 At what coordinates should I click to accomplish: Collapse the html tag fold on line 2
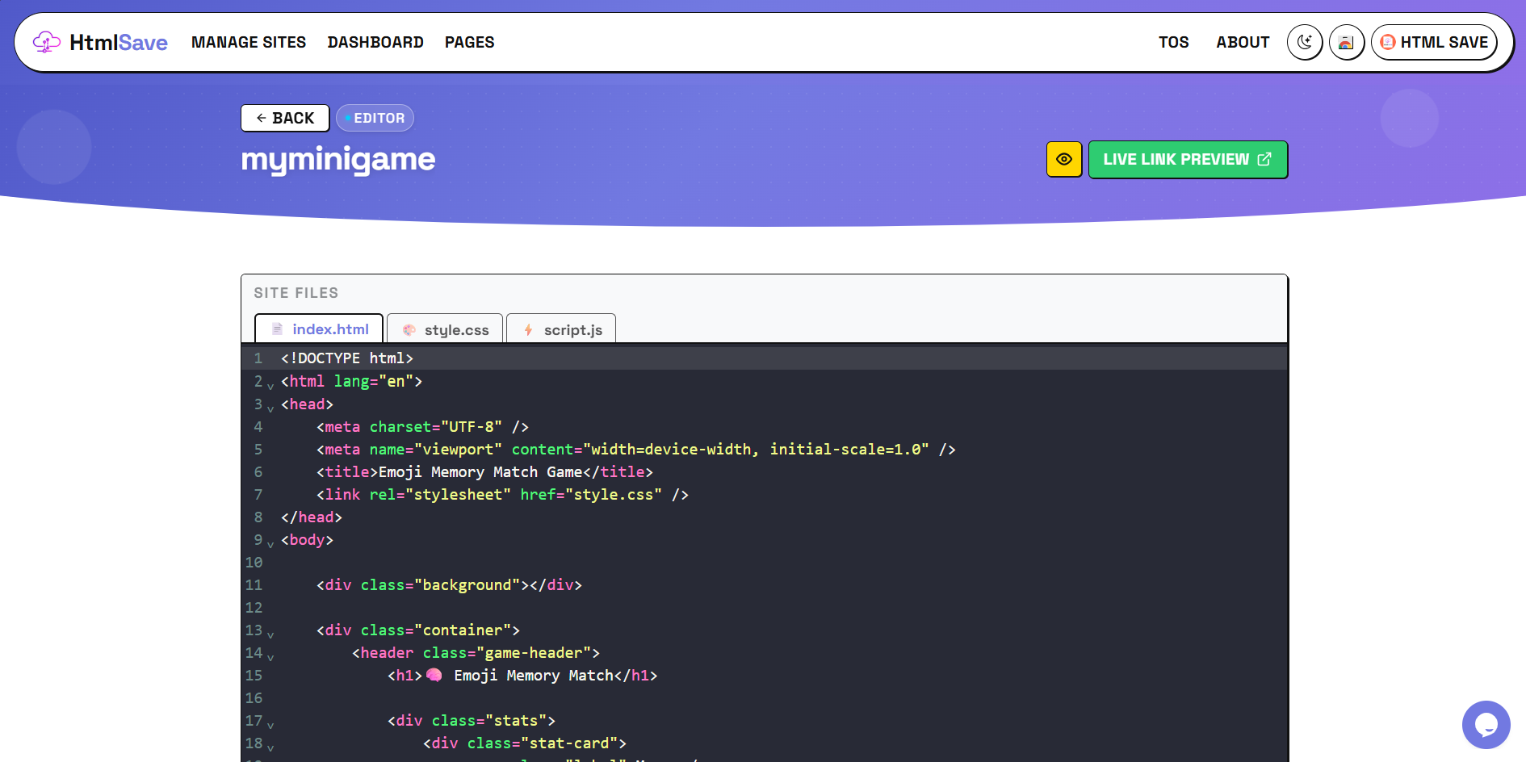point(270,386)
